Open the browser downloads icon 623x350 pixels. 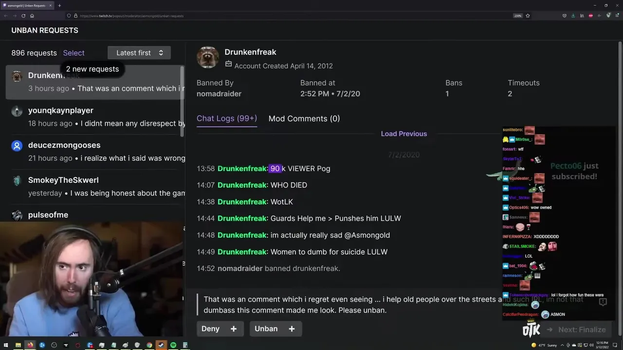573,16
